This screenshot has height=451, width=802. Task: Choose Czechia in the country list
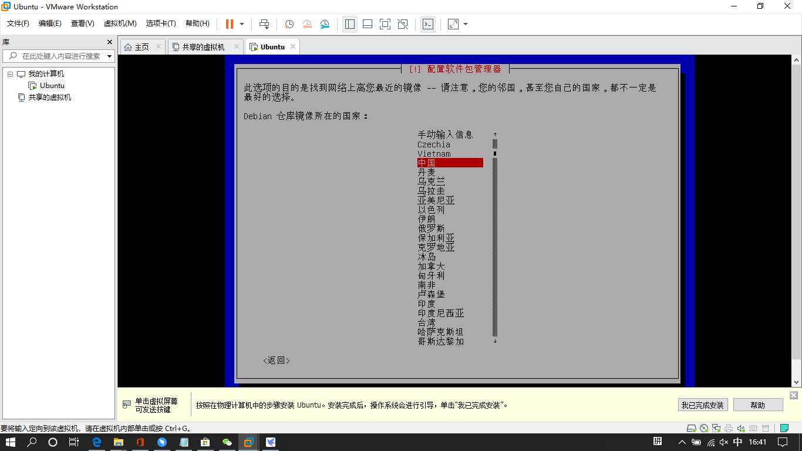tap(434, 144)
